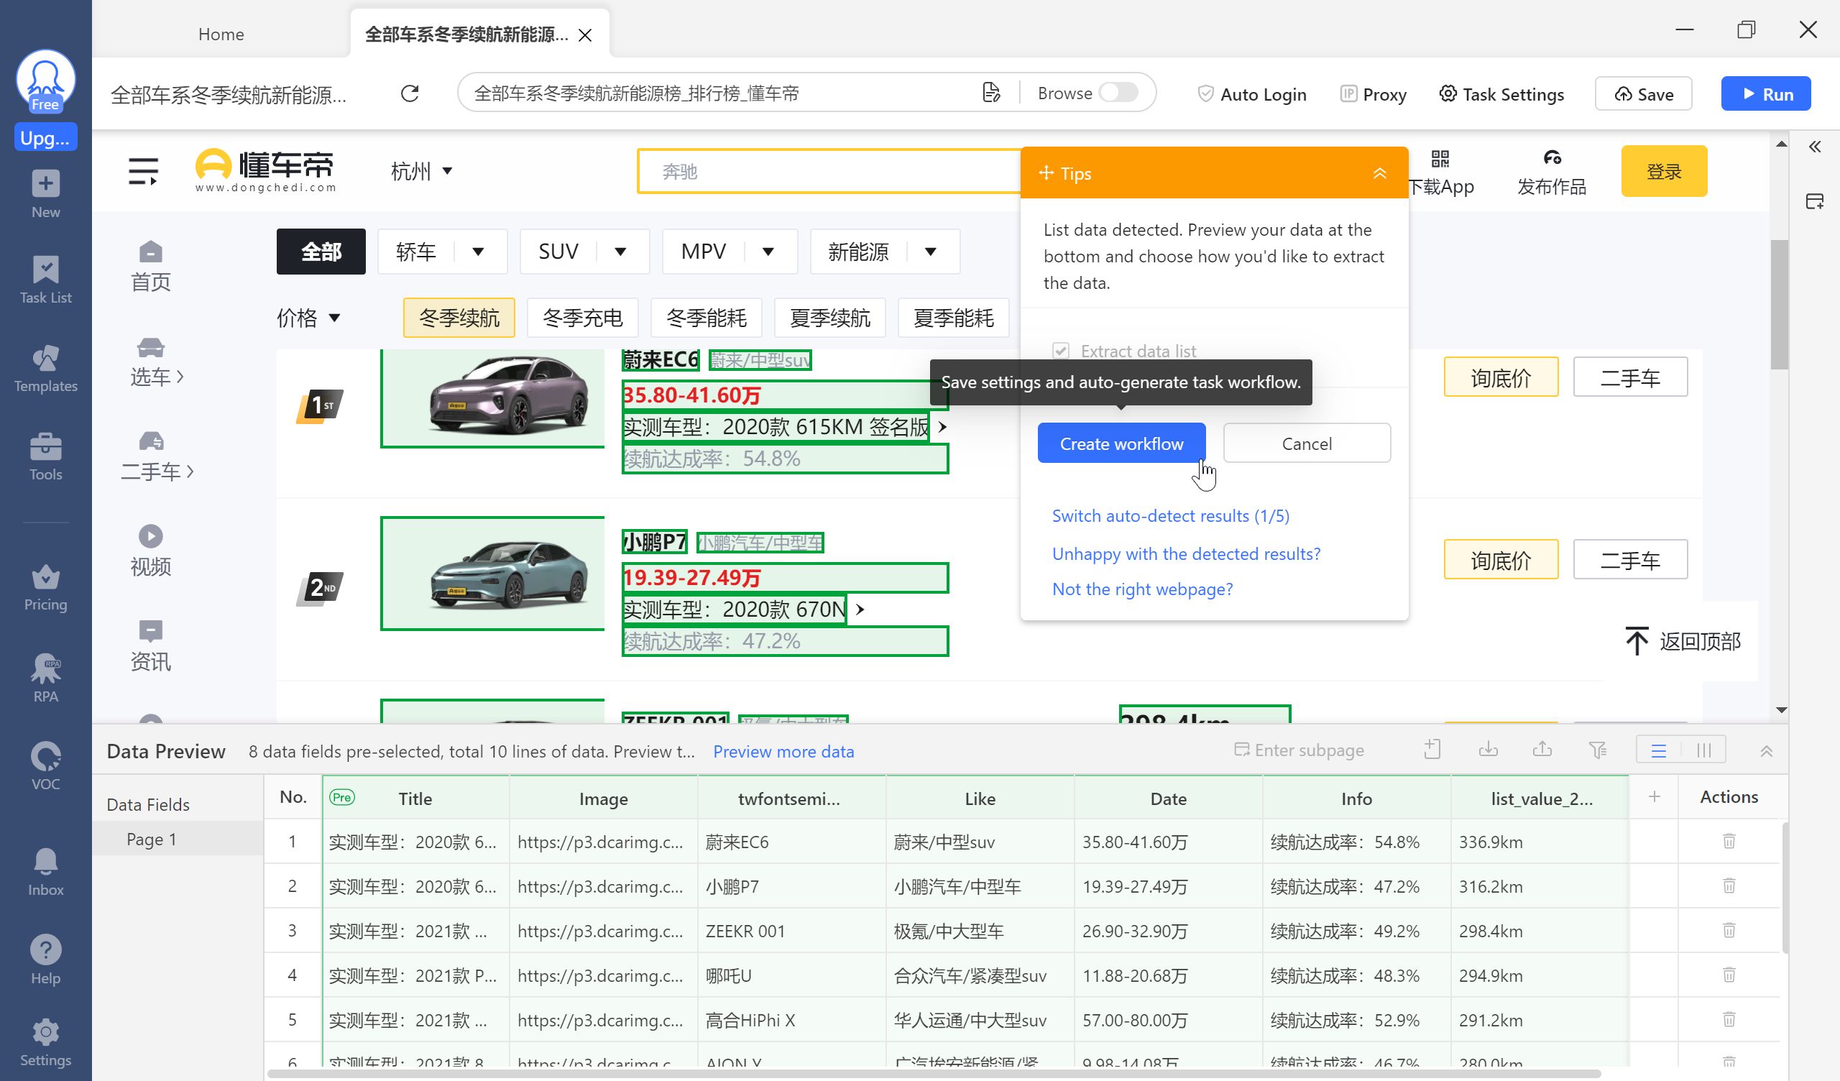Image resolution: width=1840 pixels, height=1081 pixels.
Task: Switch to vertical column view toggle
Action: click(1703, 751)
